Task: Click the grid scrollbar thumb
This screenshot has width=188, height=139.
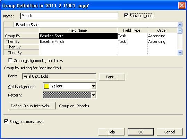Action: pyautogui.click(x=180, y=30)
